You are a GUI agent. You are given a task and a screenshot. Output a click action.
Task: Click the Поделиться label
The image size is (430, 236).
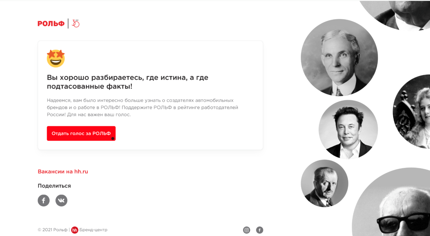click(x=54, y=186)
